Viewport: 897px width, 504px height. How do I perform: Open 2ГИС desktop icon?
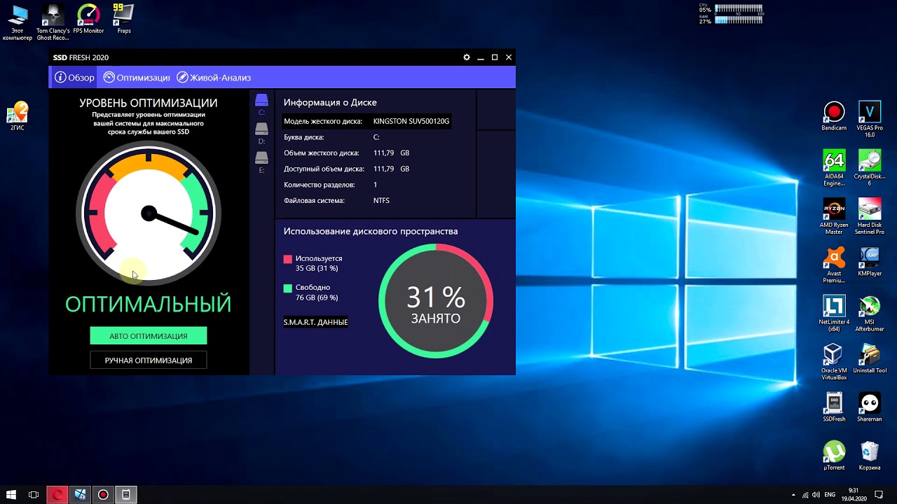18,116
